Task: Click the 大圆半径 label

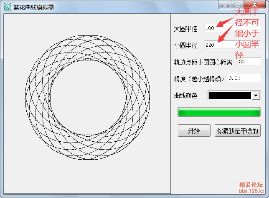Action: [185, 29]
